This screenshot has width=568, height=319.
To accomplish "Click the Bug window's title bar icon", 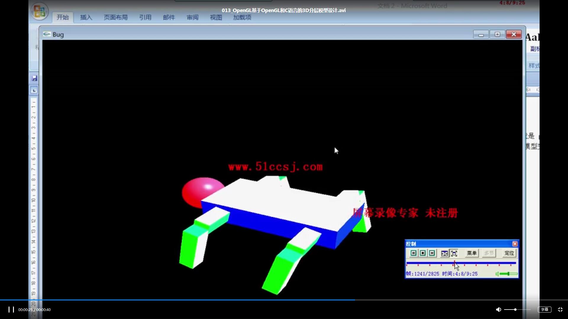I will coord(47,34).
